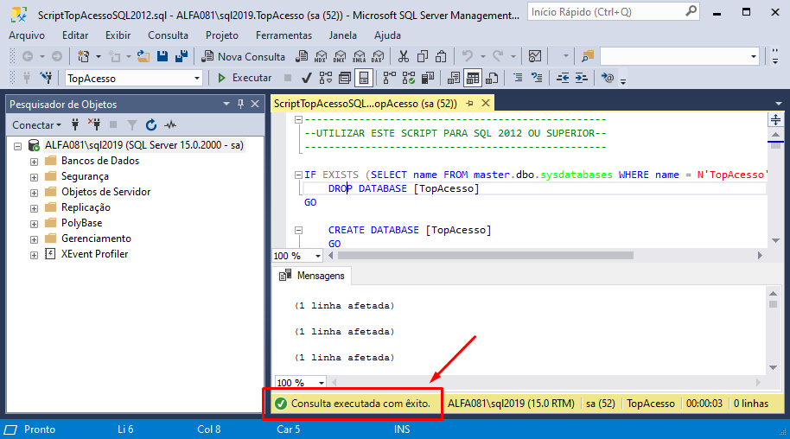Click the Cut scissors icon
Viewport: 790px width, 439px height.
(403, 56)
